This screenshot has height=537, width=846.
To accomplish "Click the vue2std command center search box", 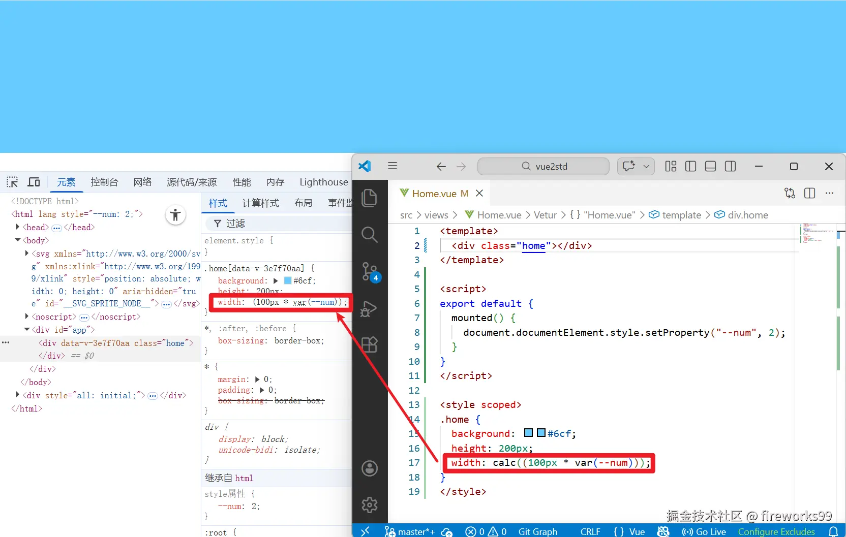I will tap(543, 166).
